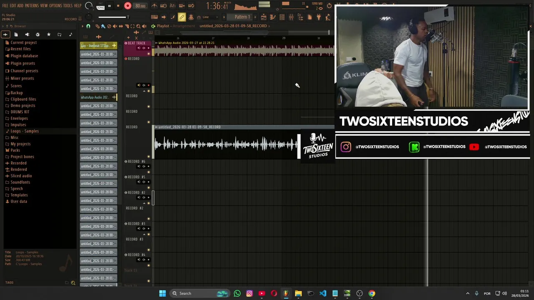Screen dimensions: 534x300
Task: Open the plugin picker plug icon
Action: 319,17
